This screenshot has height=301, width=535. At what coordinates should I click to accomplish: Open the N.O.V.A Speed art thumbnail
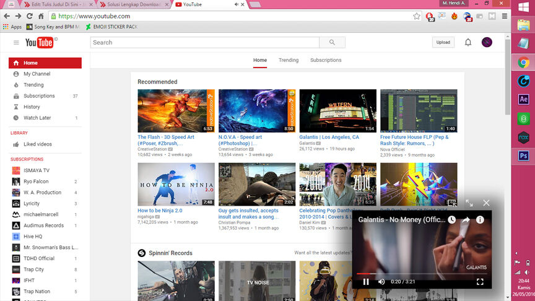(257, 111)
